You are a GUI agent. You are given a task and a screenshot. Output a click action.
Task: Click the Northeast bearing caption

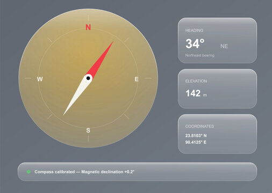coord(200,55)
